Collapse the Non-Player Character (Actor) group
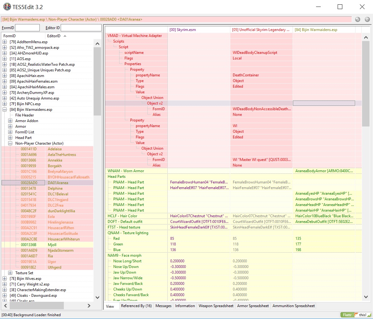This screenshot has height=319, width=373. pyautogui.click(x=10, y=143)
